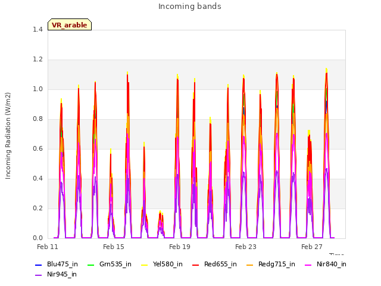Click the Feb 27 x-axis tick label
Image resolution: width=381 pixels, height=286 pixels.
pyautogui.click(x=312, y=247)
